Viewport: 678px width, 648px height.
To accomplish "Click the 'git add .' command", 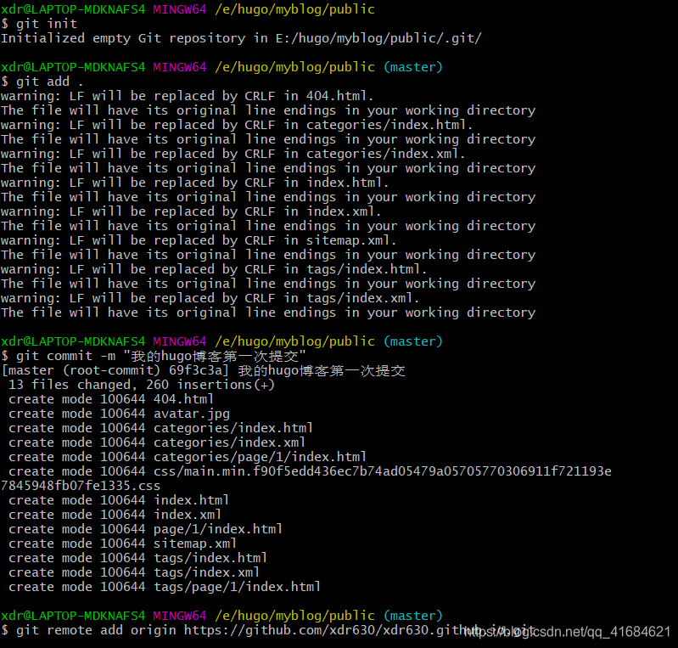I will point(42,82).
